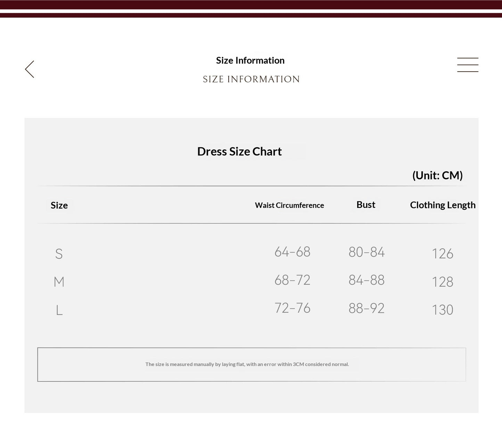Click the Unit: CM label
The width and height of the screenshot is (502, 447).
437,175
